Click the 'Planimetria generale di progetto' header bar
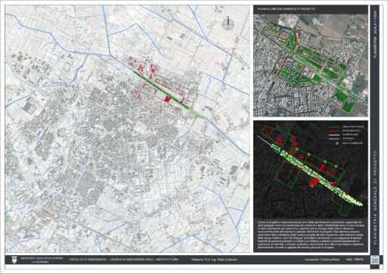The height and width of the screenshot is (274, 388). tap(311, 9)
